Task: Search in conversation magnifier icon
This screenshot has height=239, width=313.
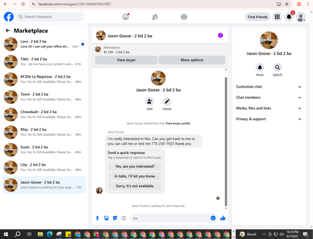Action: (x=277, y=68)
